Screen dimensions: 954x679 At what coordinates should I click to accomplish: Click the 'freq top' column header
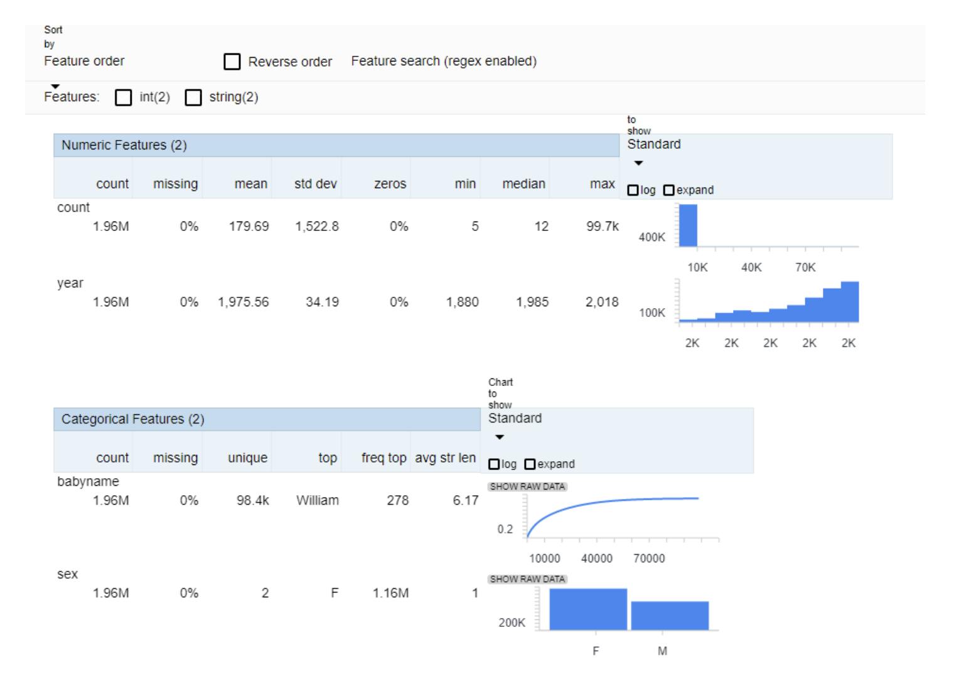coord(383,458)
